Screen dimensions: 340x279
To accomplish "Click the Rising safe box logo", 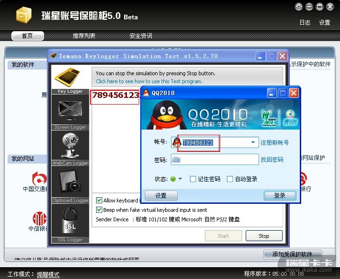I will (x=24, y=15).
